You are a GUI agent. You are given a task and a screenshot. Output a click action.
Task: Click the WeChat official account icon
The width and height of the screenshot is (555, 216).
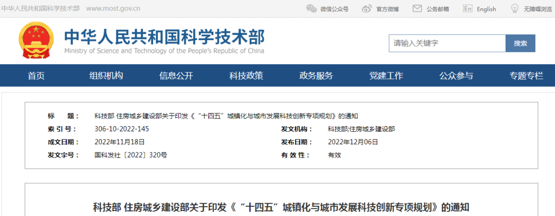coord(311,9)
